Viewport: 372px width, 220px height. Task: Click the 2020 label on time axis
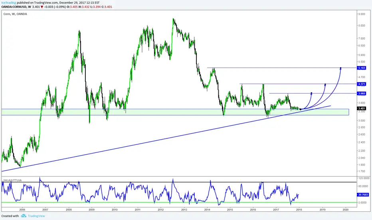(x=346, y=210)
